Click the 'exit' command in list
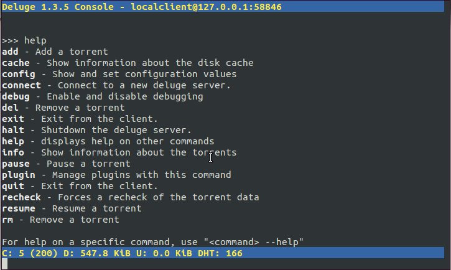This screenshot has width=451, height=270. pyautogui.click(x=12, y=119)
